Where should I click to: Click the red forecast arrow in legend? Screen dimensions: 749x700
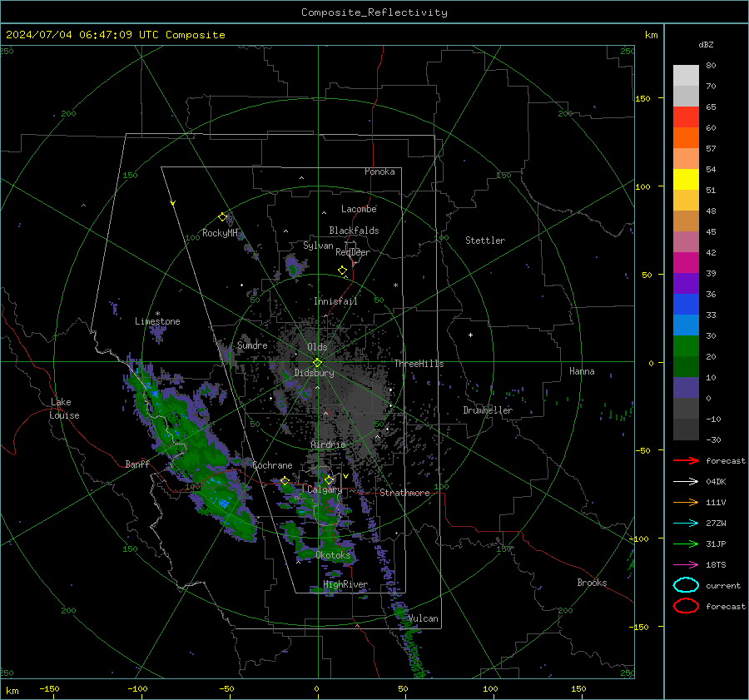(x=686, y=460)
